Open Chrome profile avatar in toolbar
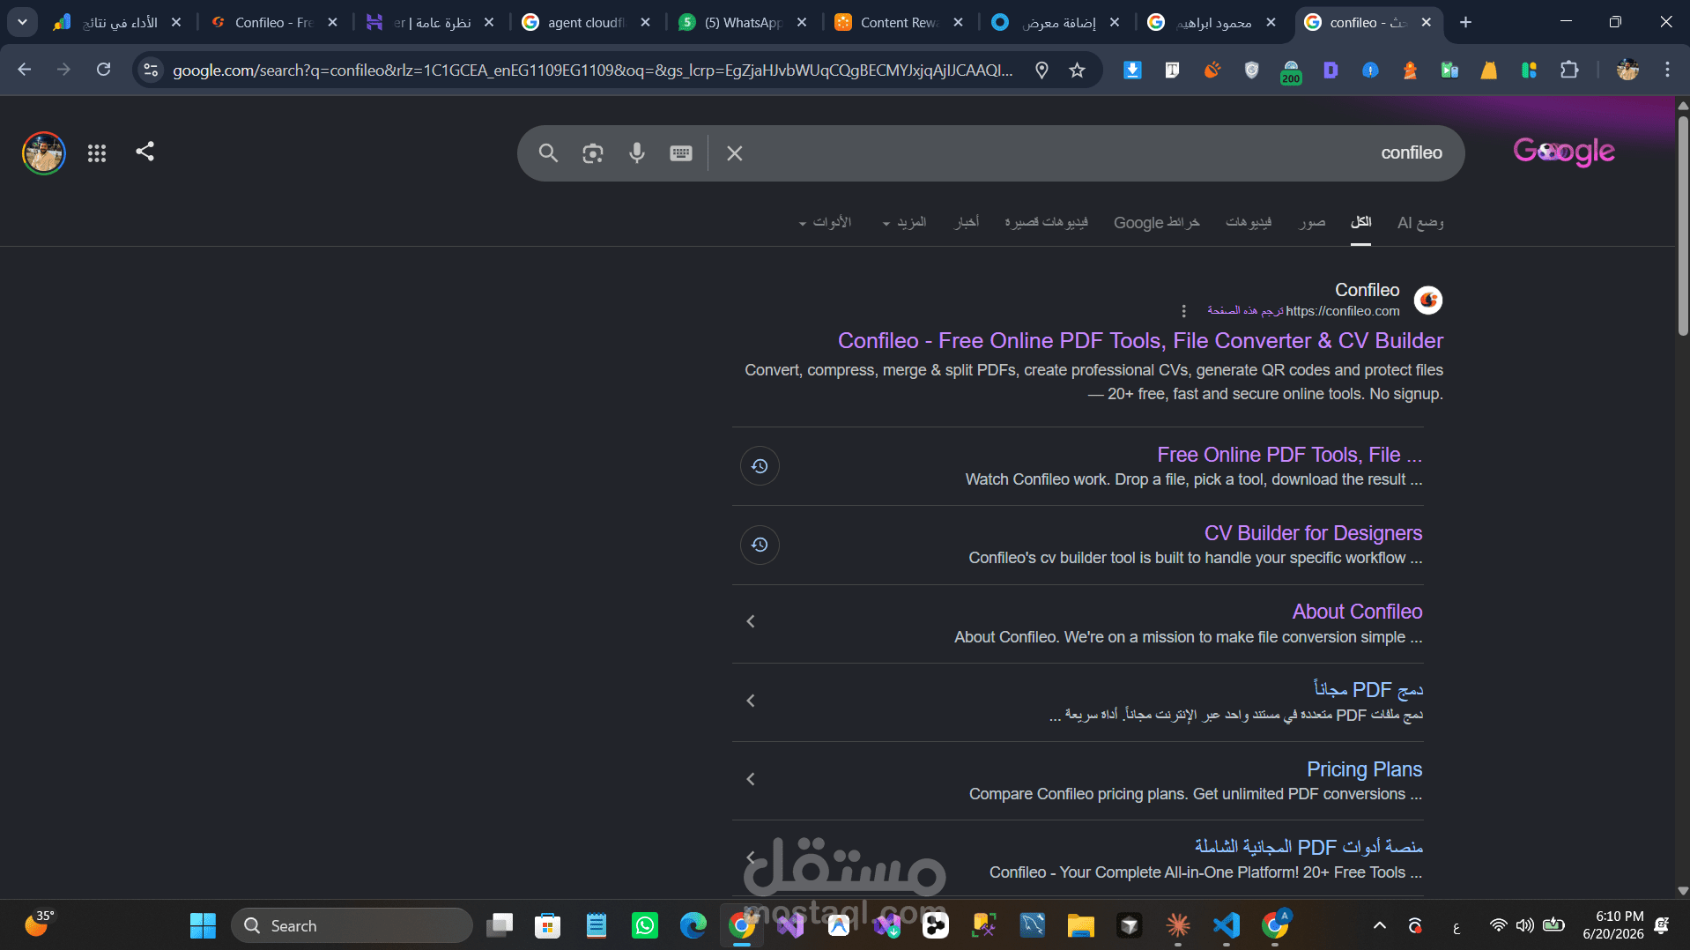The image size is (1690, 950). (x=1627, y=70)
